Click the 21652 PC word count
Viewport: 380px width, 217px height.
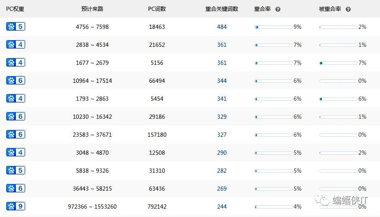pos(157,45)
